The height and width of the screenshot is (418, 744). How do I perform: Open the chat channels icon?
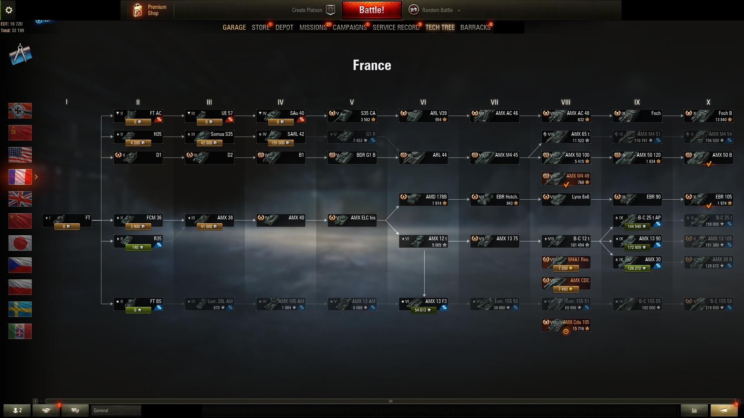point(75,410)
